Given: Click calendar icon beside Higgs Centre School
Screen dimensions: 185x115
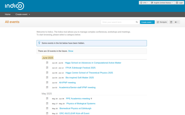Looking at the screenshot, I should click(x=47, y=73).
